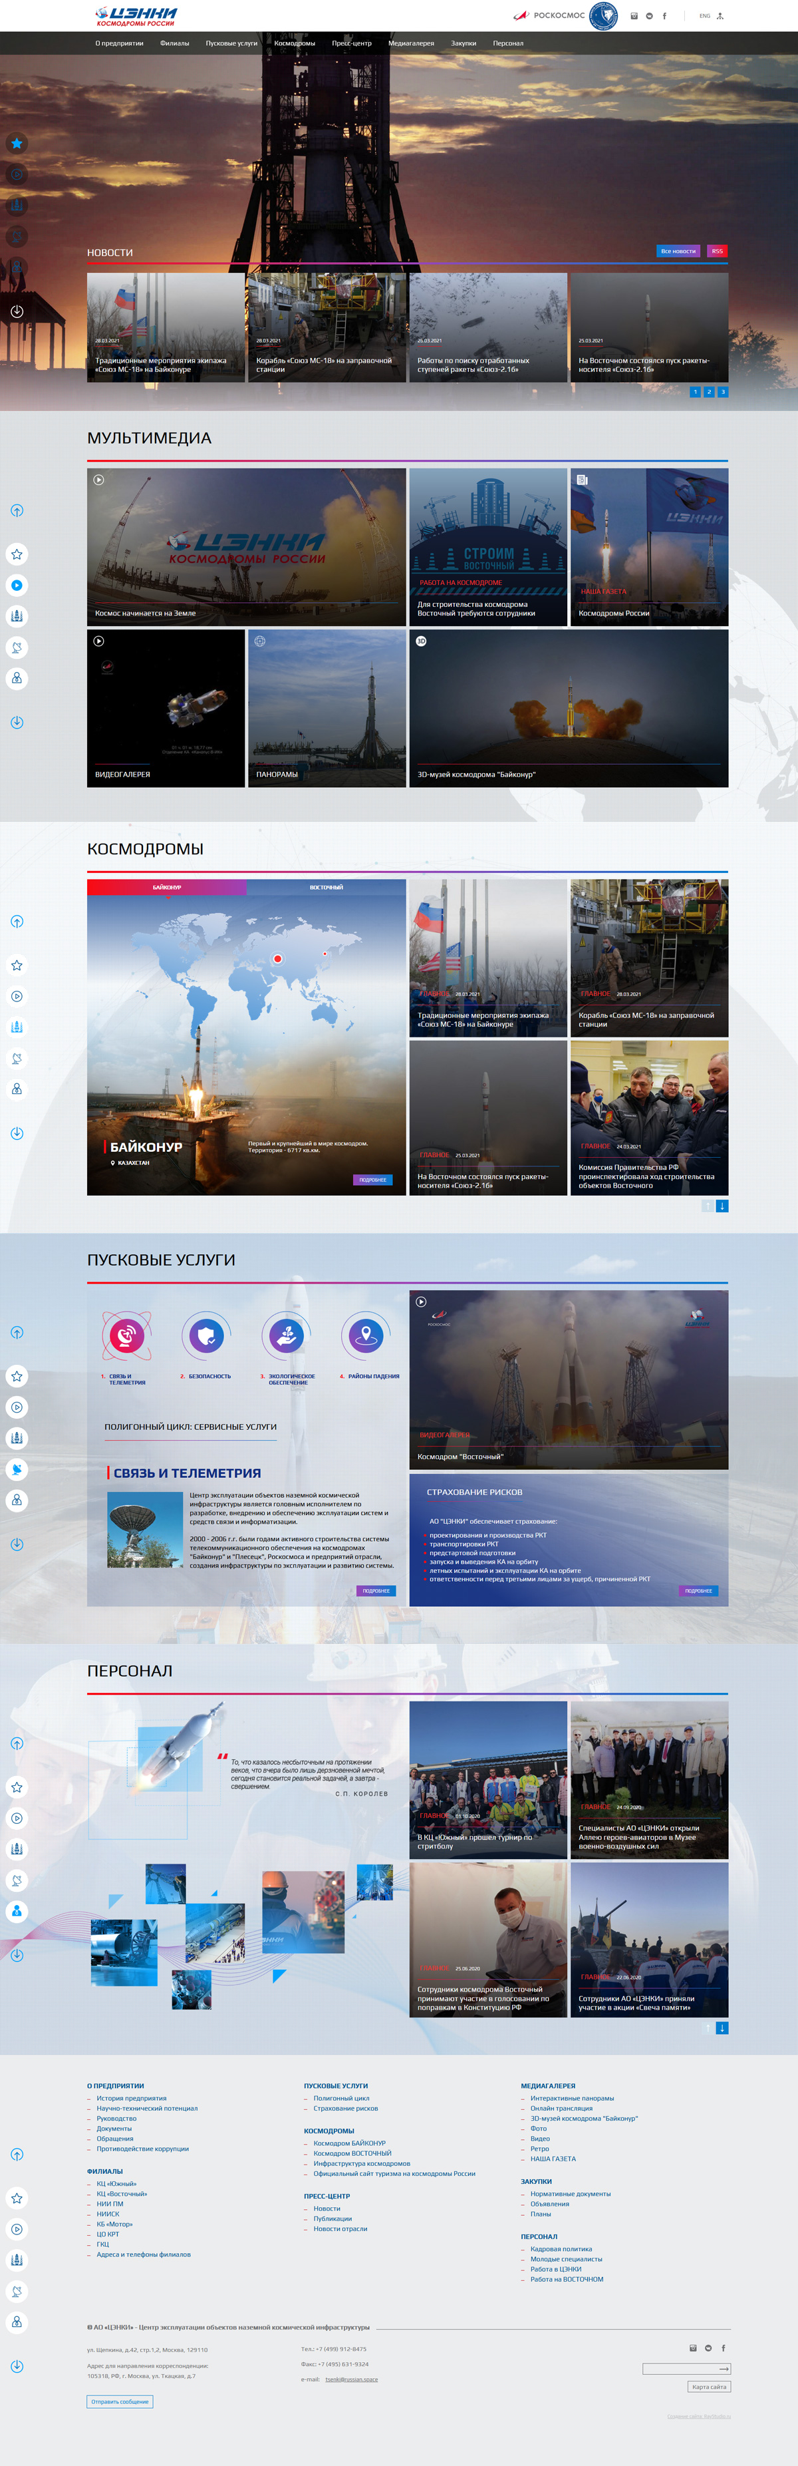Open footer link Интерактивные панорамы
The height and width of the screenshot is (2466, 798).
[x=572, y=2099]
